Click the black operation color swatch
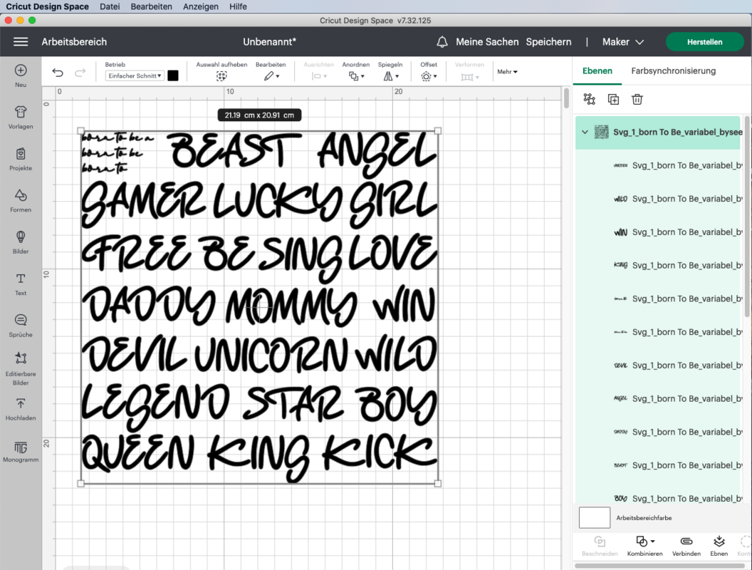Image resolution: width=752 pixels, height=570 pixels. point(173,76)
